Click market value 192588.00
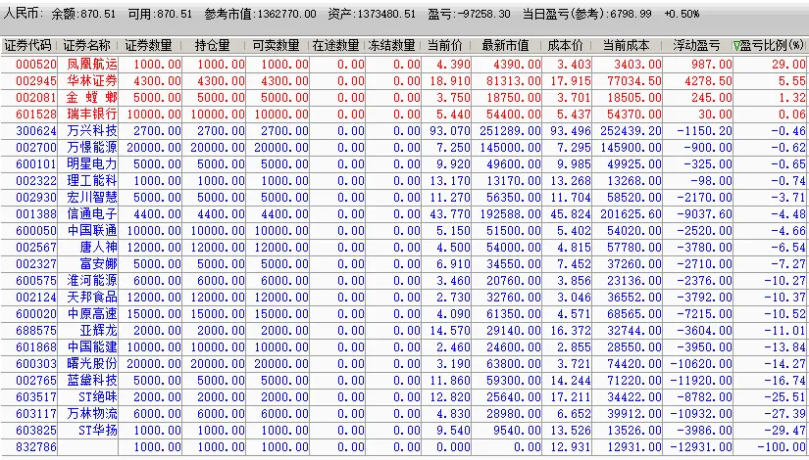Screen dimensions: 809x460 click(x=510, y=214)
